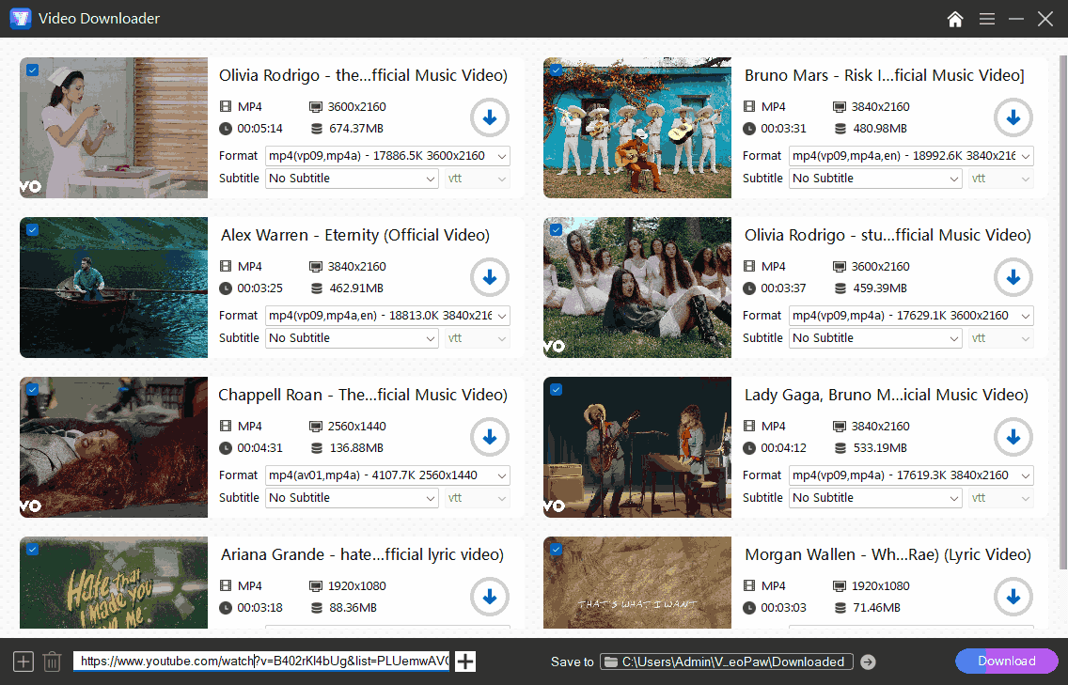
Task: Uncheck Lady Gaga, Bruno Mars video checkbox
Action: [x=557, y=390]
